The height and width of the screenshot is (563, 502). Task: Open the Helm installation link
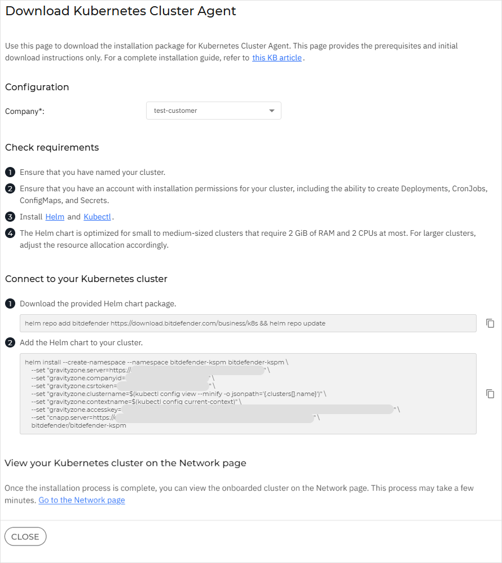(x=55, y=217)
